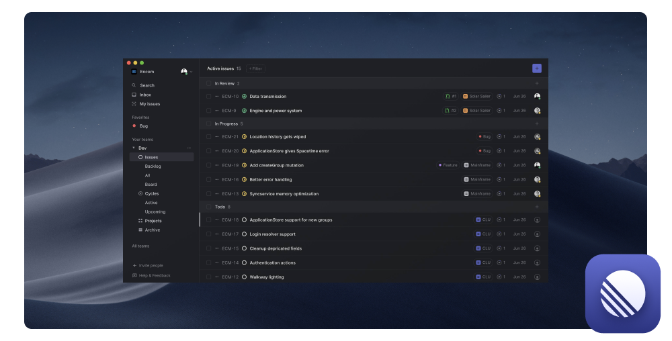Add an issue to Todo group

pos(536,207)
